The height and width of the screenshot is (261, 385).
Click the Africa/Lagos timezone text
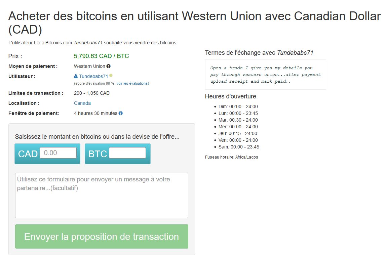(231, 157)
